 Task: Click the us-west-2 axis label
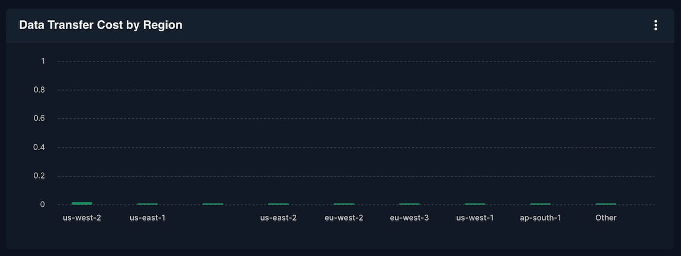point(82,218)
